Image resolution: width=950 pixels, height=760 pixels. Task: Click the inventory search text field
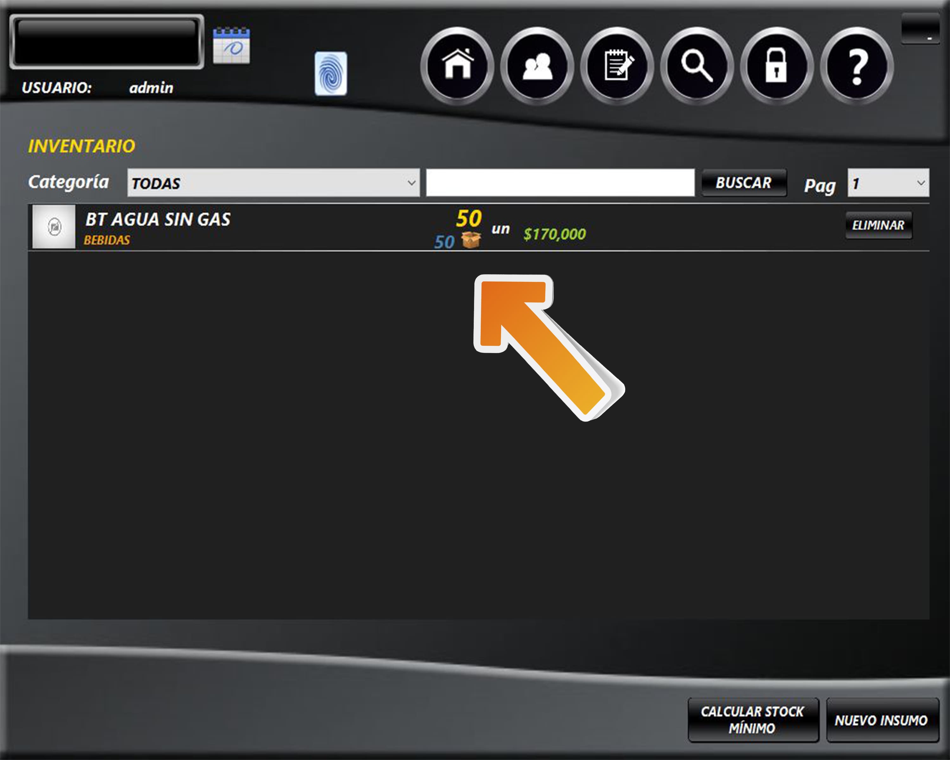tap(560, 183)
